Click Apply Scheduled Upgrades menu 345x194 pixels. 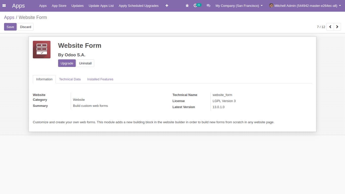point(139,6)
